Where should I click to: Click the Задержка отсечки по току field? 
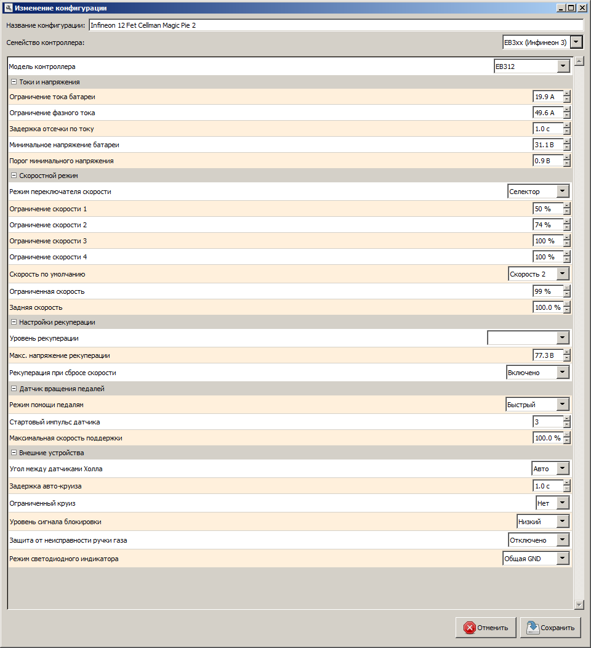[x=548, y=129]
